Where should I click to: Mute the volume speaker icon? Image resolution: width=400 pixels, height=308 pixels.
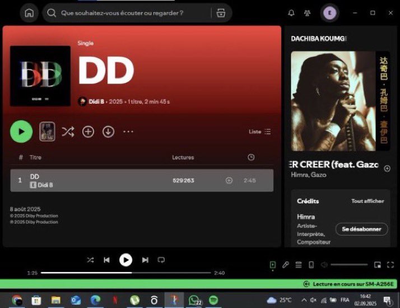(x=324, y=265)
